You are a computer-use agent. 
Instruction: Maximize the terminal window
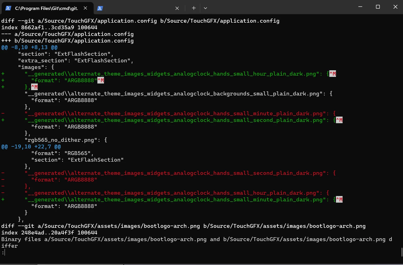pos(378,7)
